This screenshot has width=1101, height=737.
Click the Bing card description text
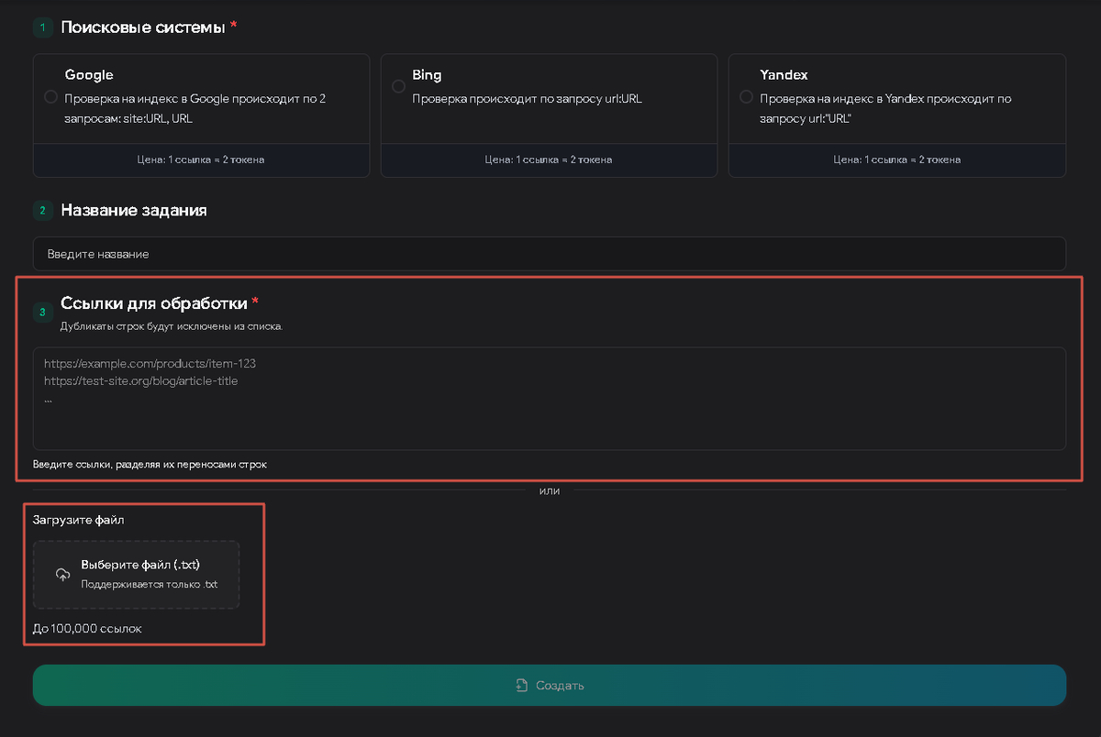tap(527, 99)
